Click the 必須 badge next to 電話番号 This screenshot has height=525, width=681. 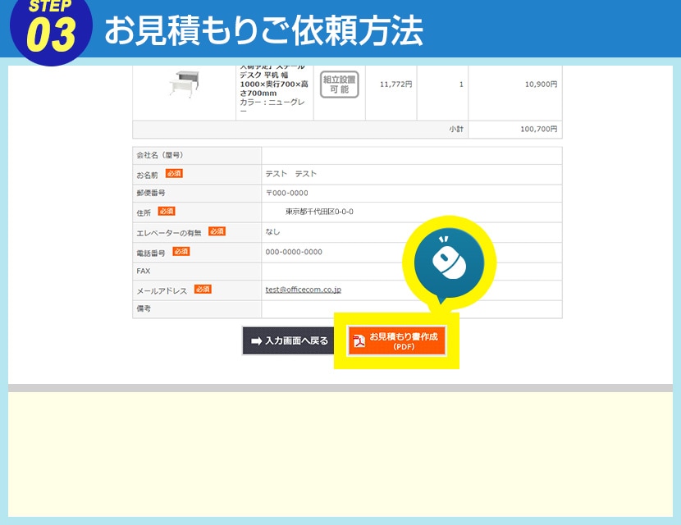pos(181,251)
